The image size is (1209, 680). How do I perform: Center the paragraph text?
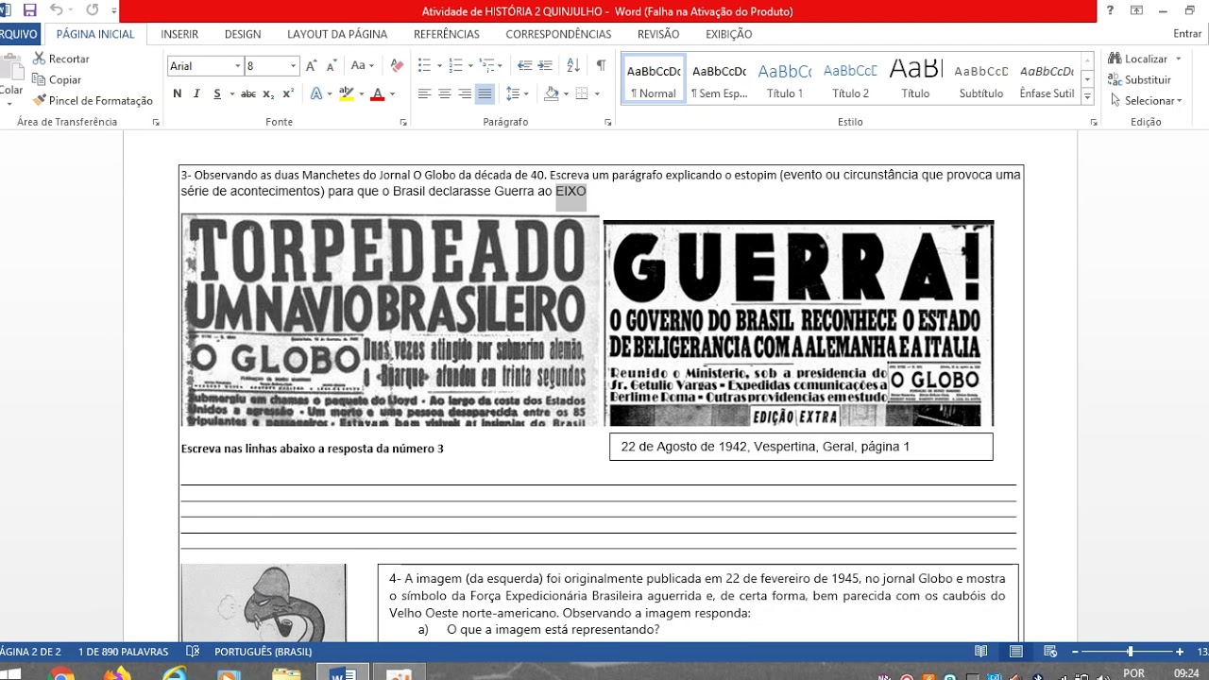[444, 93]
